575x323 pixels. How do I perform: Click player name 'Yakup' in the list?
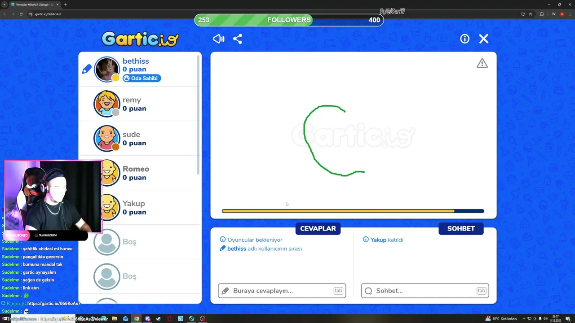tap(134, 203)
